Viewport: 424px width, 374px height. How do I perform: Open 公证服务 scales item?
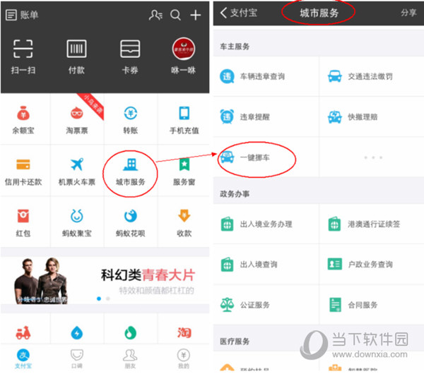pos(266,305)
